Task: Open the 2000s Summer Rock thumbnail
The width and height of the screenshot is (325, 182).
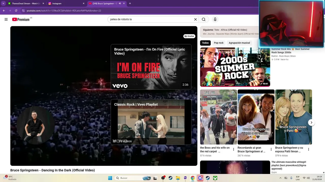Action: point(235,67)
